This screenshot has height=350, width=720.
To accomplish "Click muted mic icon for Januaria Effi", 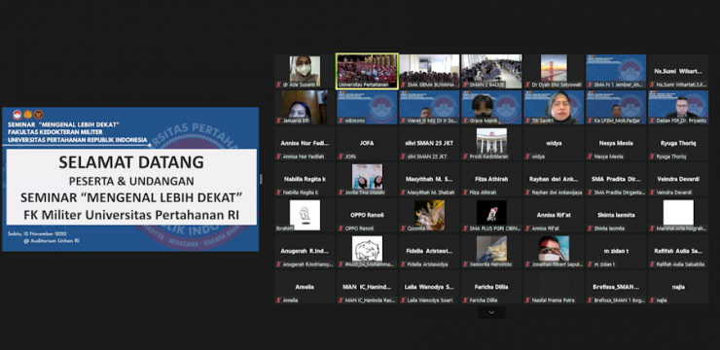I will [x=278, y=121].
